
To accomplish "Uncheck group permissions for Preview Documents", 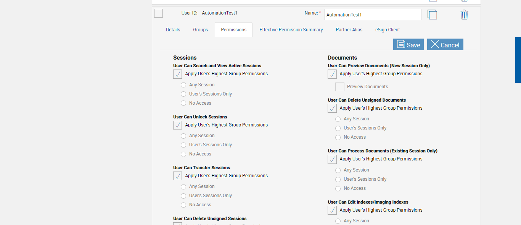I will pos(332,74).
